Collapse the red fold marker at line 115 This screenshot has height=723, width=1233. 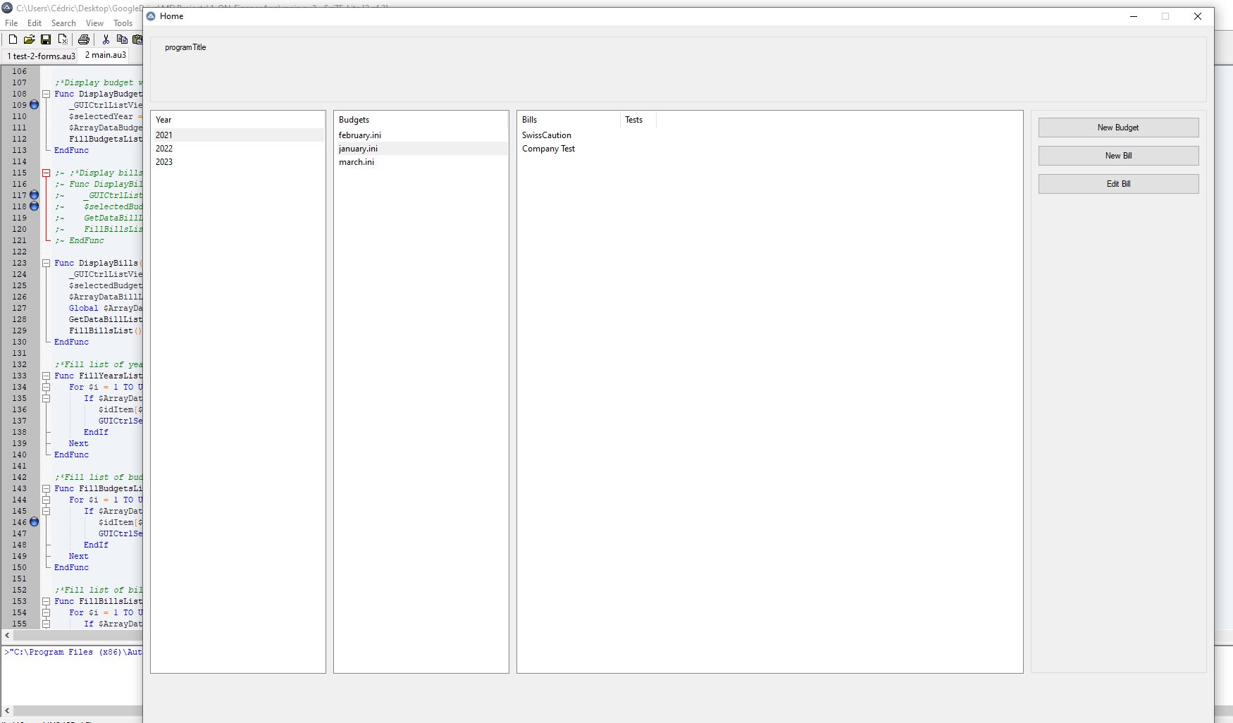(x=46, y=173)
